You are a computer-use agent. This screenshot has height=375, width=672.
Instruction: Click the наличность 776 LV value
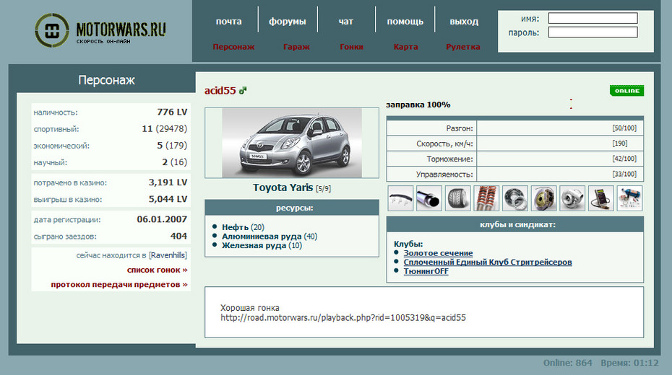[x=172, y=112]
